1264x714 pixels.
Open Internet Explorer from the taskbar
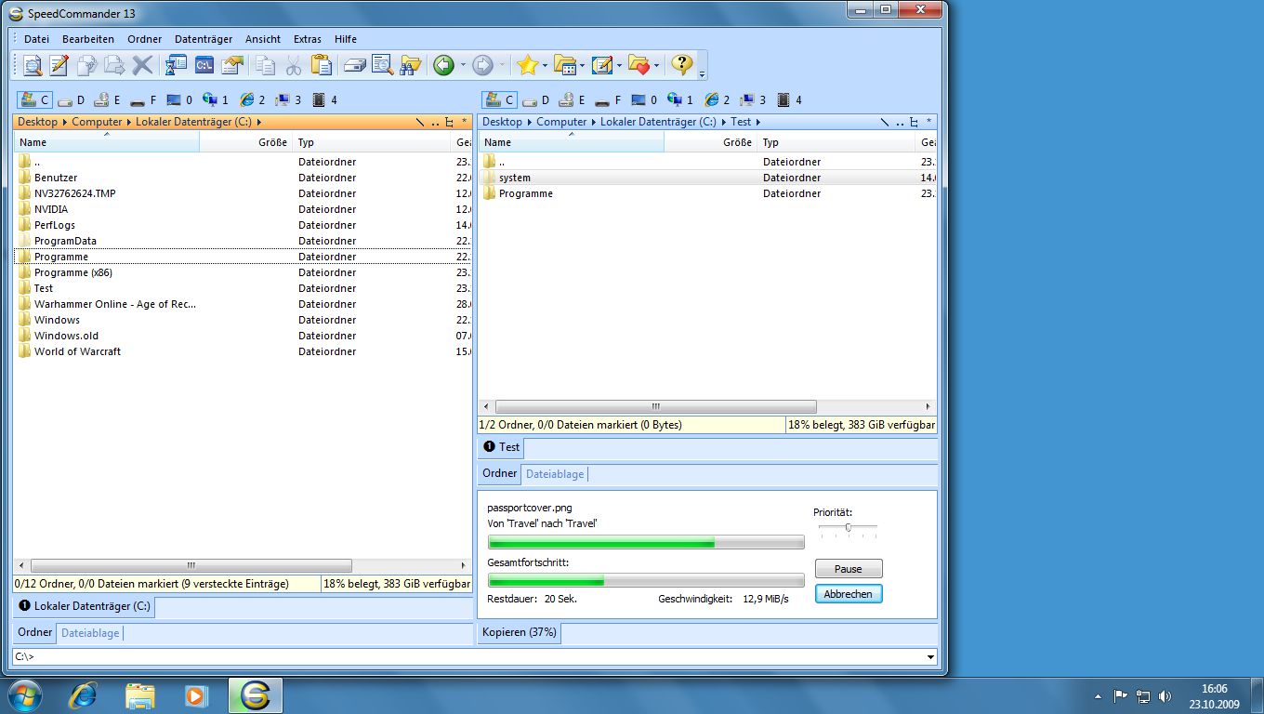click(84, 695)
